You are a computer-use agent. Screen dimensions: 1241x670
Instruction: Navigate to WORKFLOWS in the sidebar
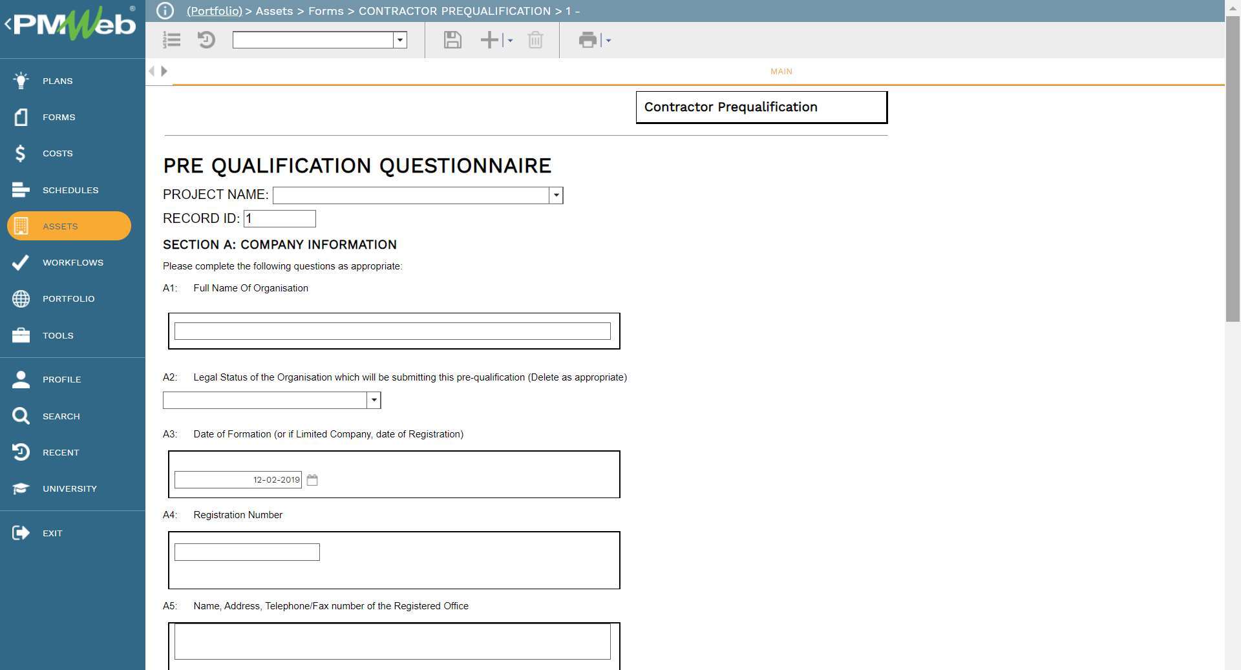click(x=20, y=262)
